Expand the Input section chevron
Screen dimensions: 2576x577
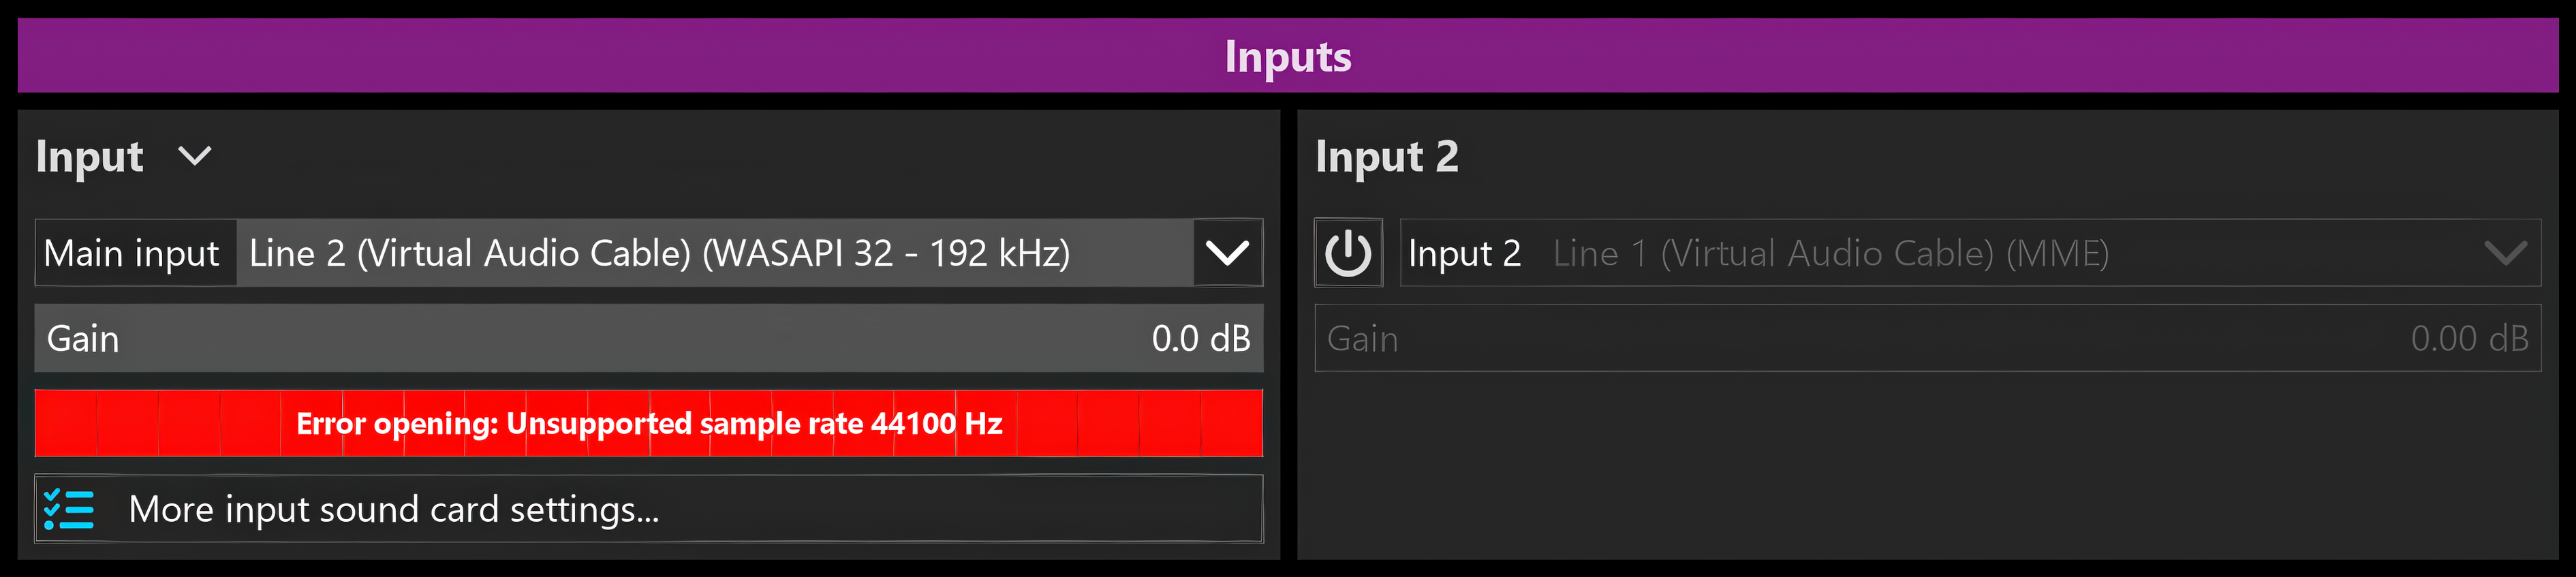click(194, 156)
